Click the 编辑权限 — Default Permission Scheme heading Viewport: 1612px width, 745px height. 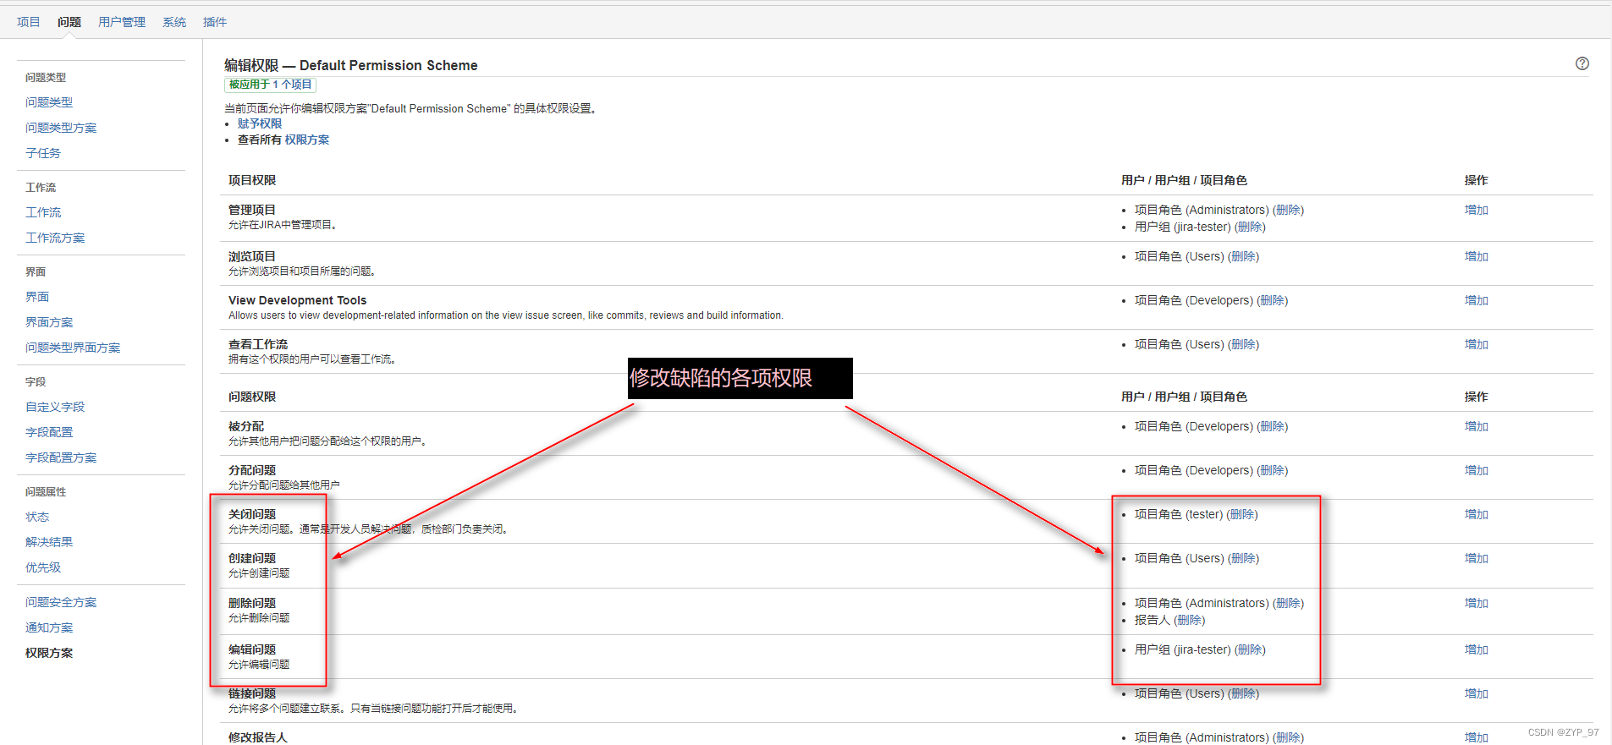coord(350,65)
